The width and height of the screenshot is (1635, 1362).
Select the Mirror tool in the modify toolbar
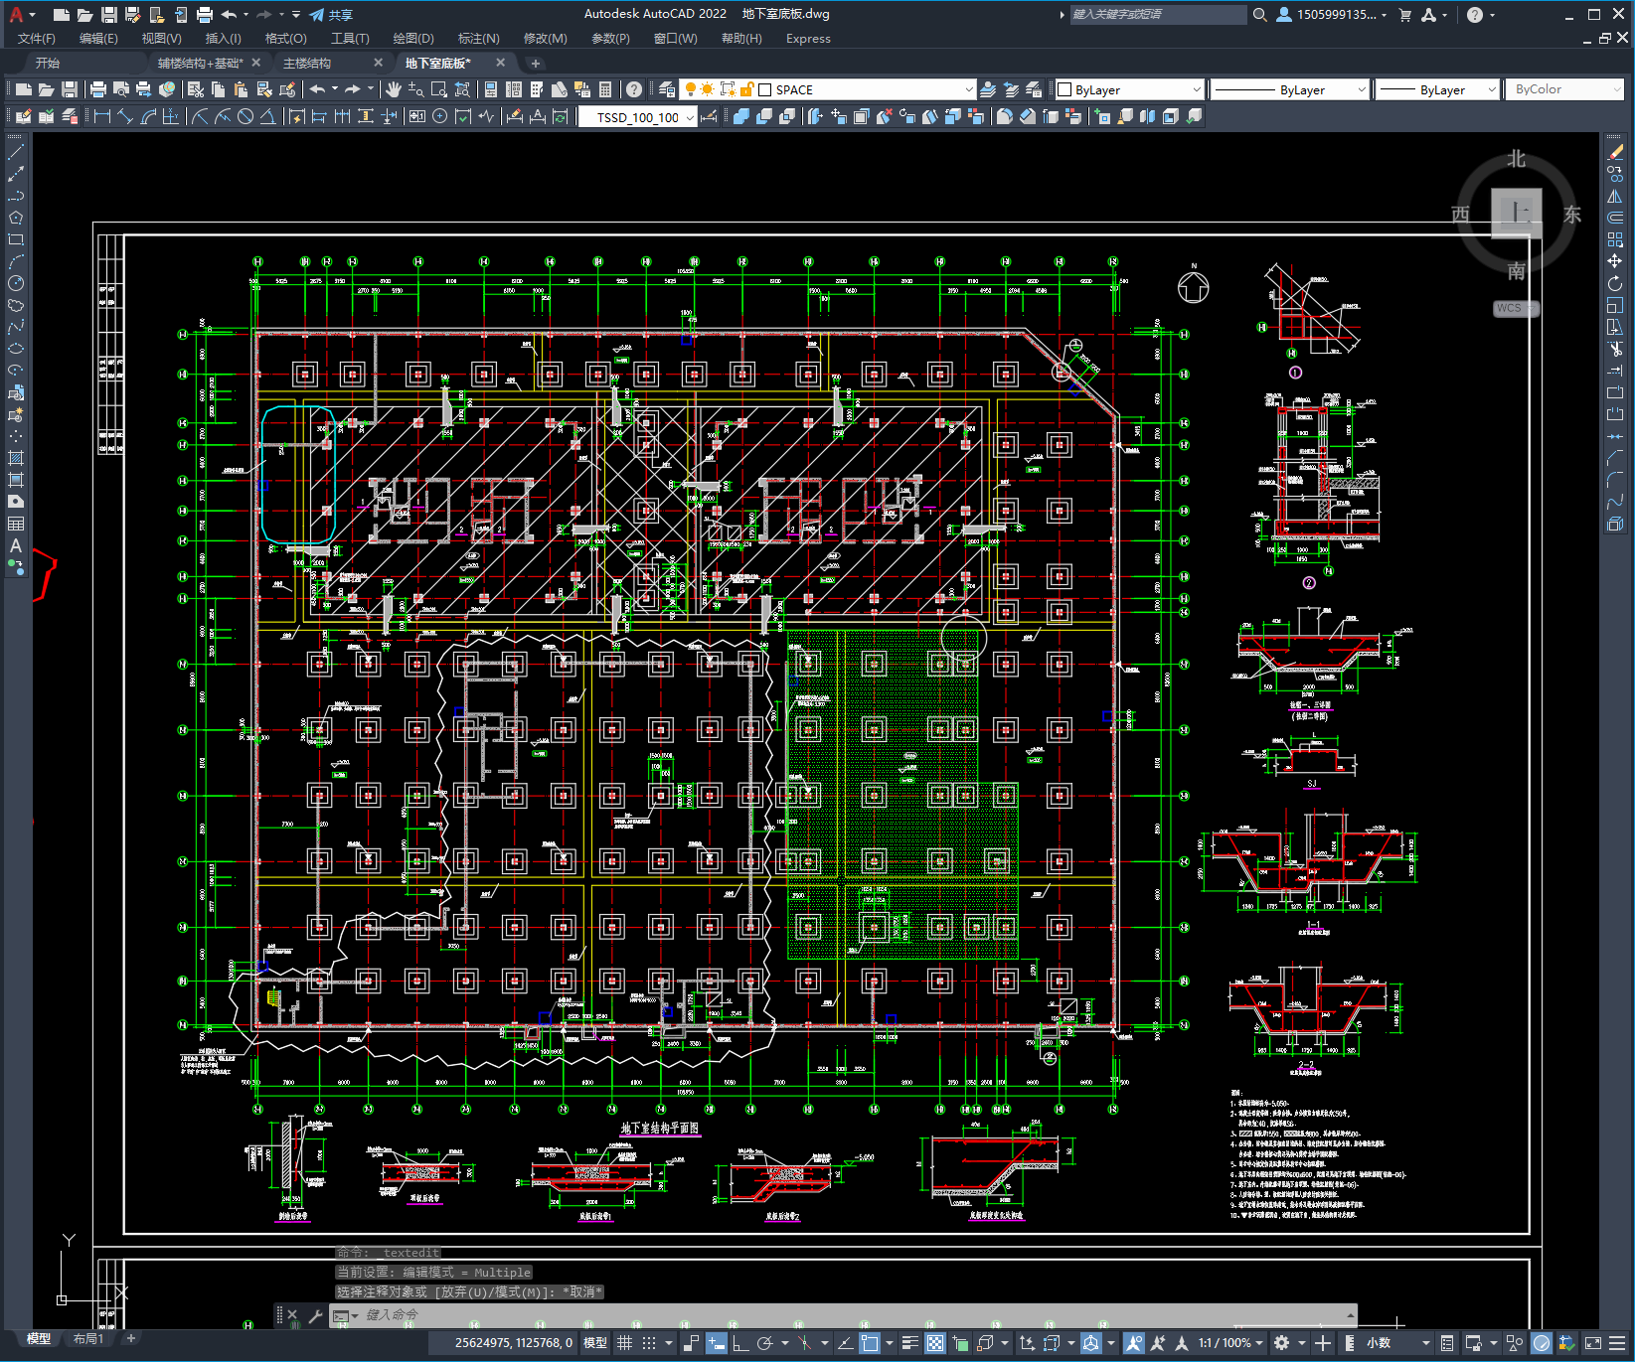1615,196
